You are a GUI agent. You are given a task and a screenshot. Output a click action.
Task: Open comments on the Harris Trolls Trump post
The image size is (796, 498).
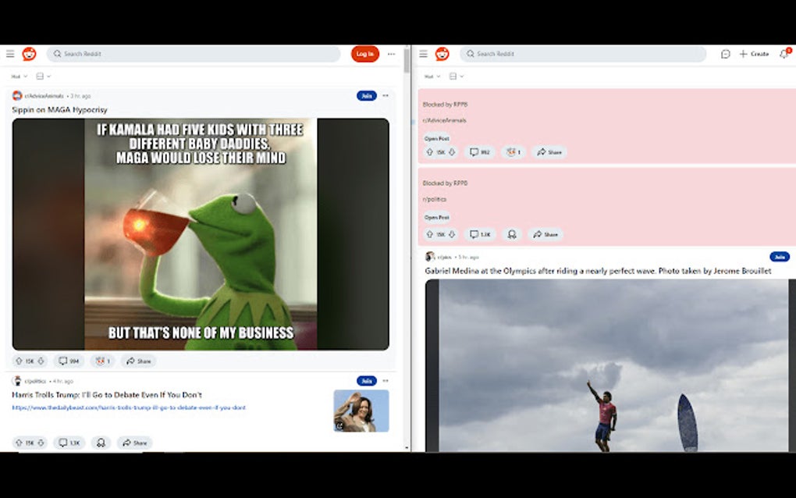[66, 443]
